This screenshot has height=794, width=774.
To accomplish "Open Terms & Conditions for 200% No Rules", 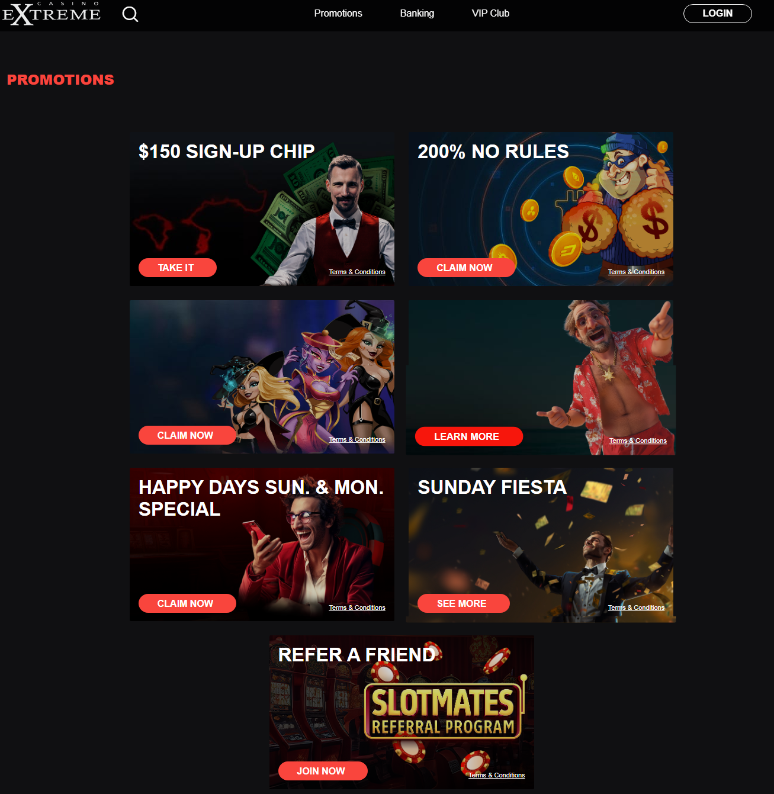I will [636, 272].
